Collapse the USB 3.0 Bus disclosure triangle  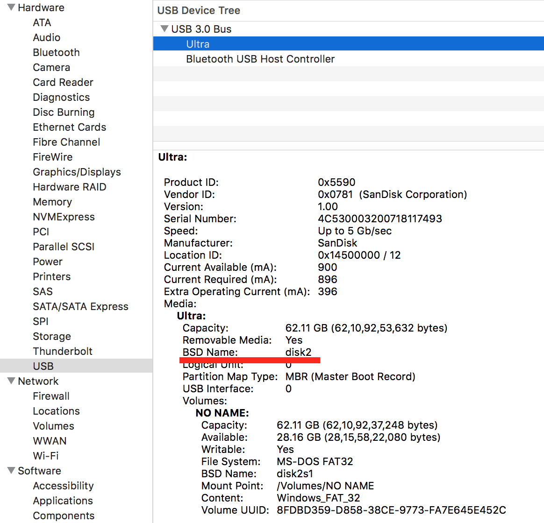[x=165, y=29]
